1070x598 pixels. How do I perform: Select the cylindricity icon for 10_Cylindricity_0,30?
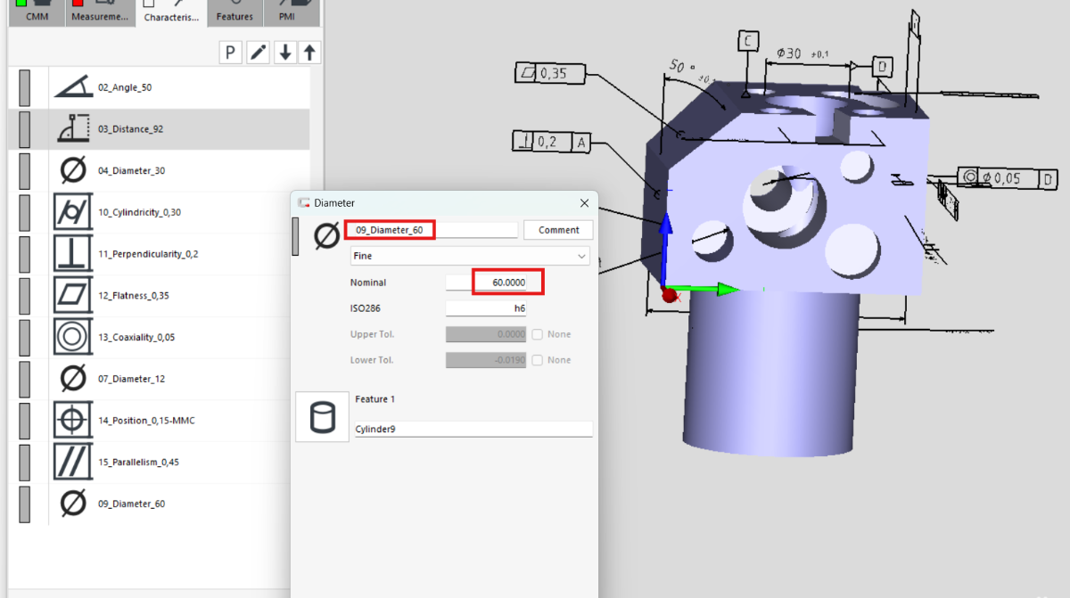73,212
